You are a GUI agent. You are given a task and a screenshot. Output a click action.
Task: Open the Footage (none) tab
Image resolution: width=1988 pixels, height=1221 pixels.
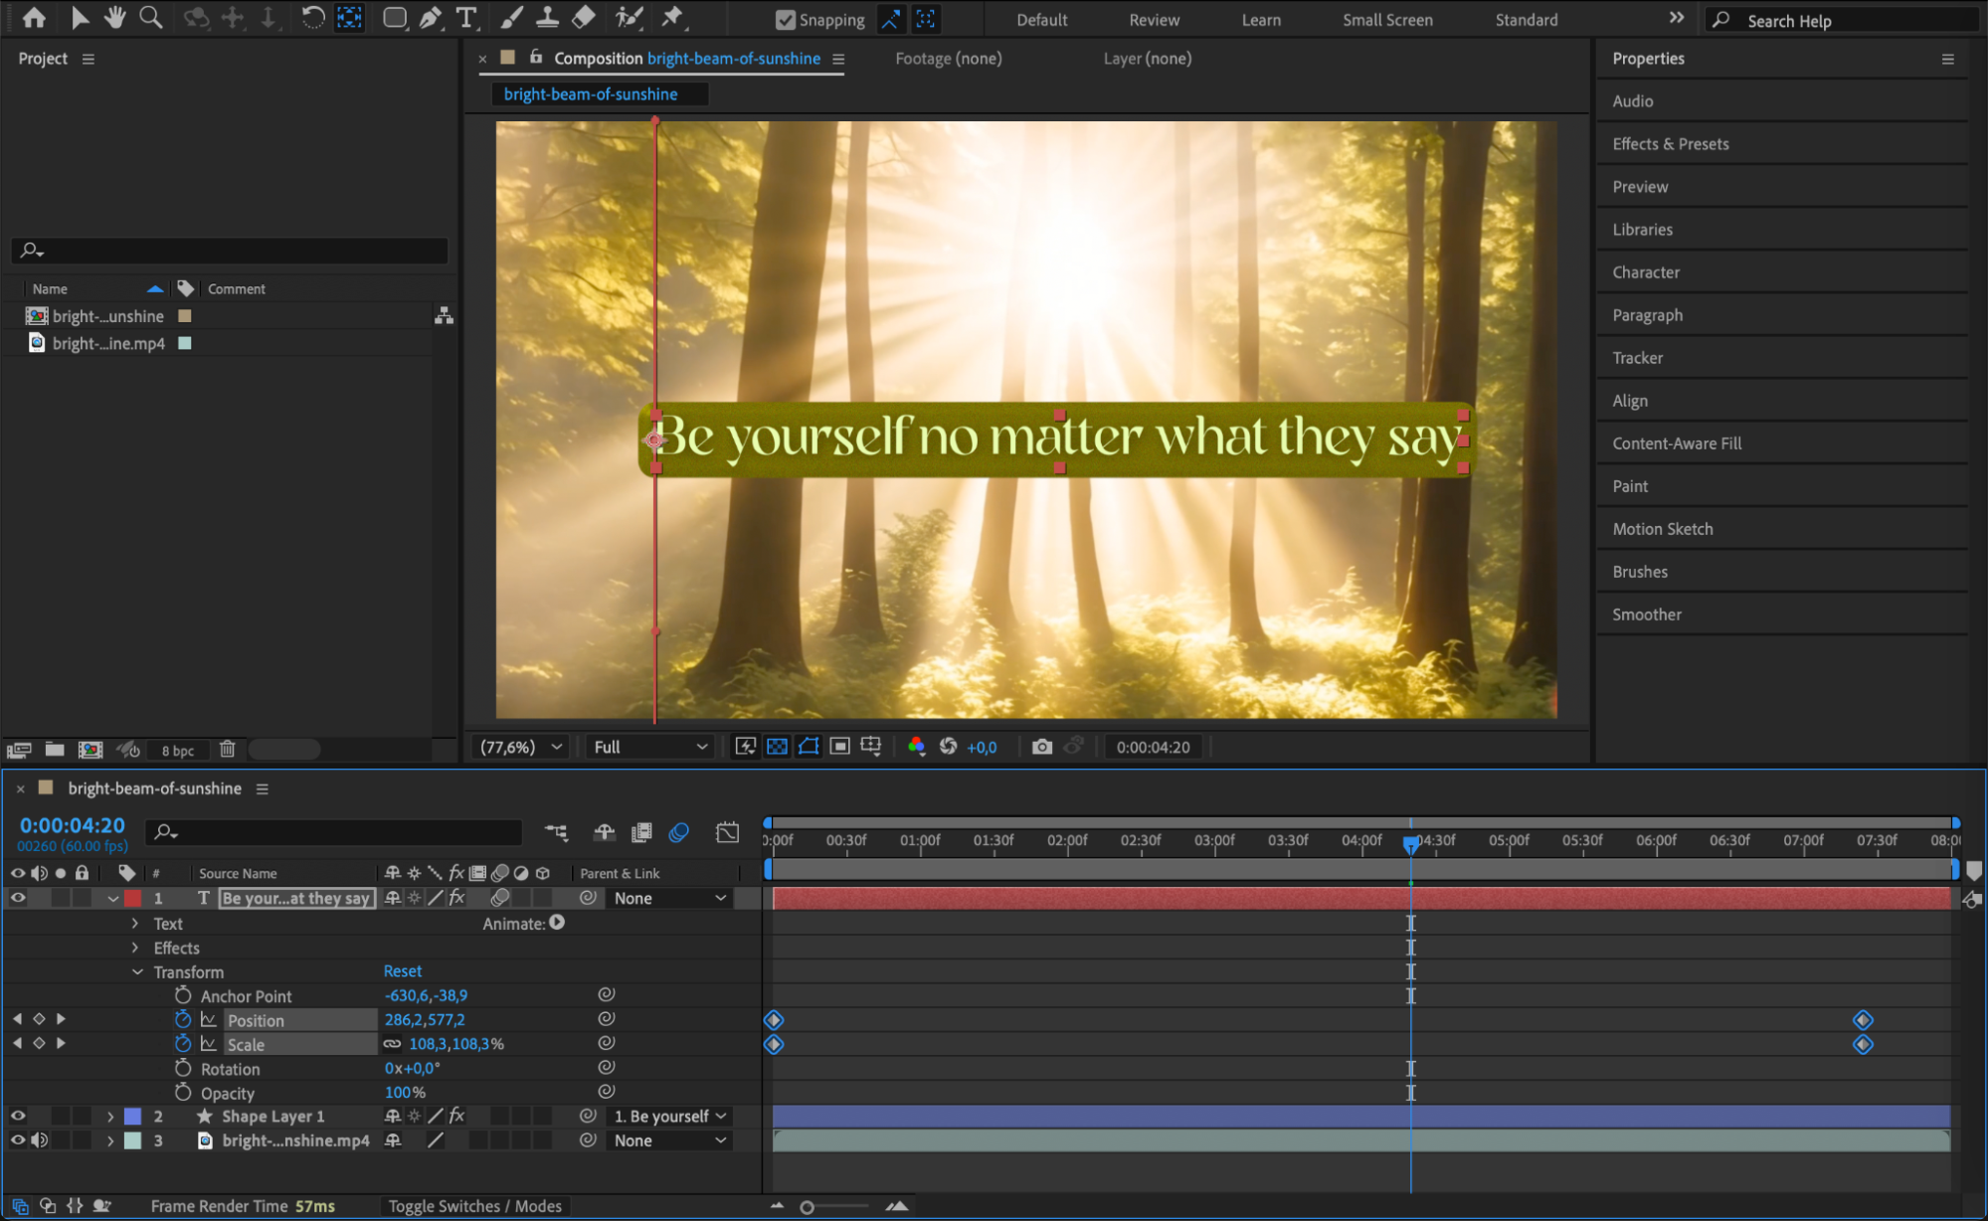point(948,59)
